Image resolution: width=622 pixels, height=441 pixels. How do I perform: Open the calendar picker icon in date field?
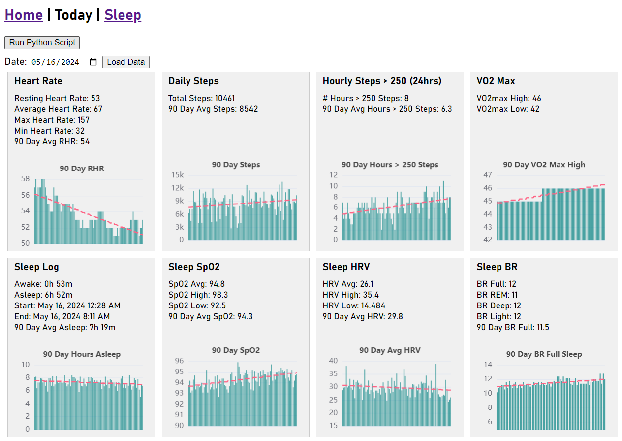tap(93, 62)
